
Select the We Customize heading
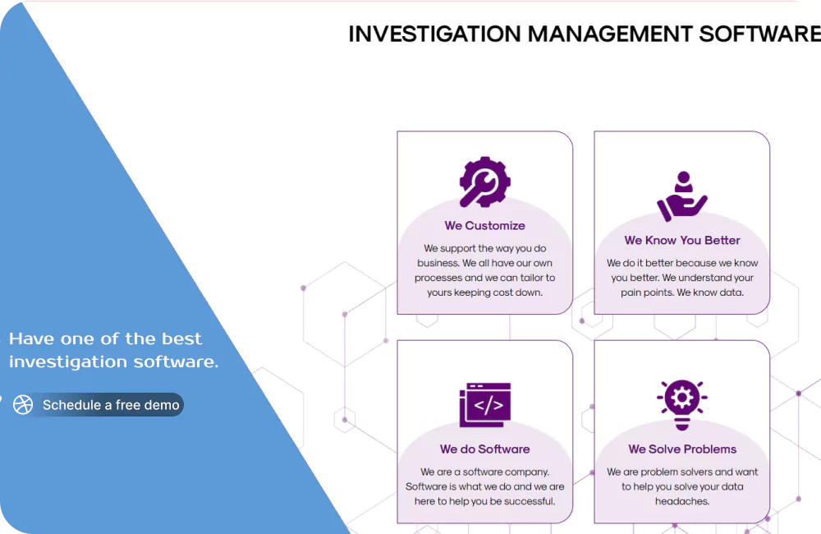tap(485, 226)
